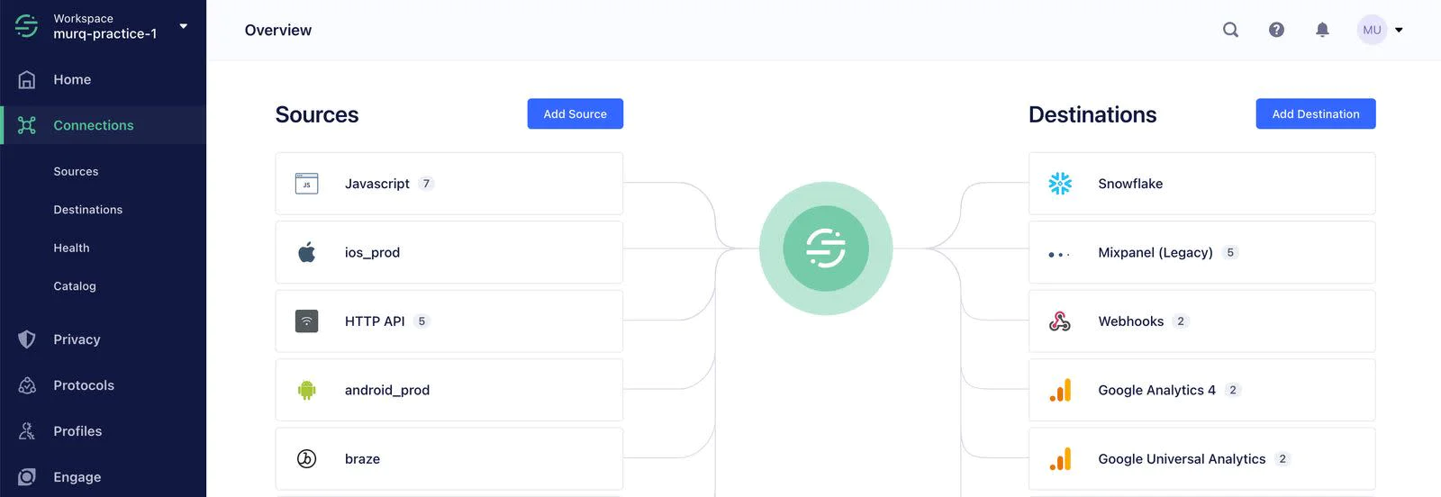Open the help question mark icon

tap(1276, 30)
